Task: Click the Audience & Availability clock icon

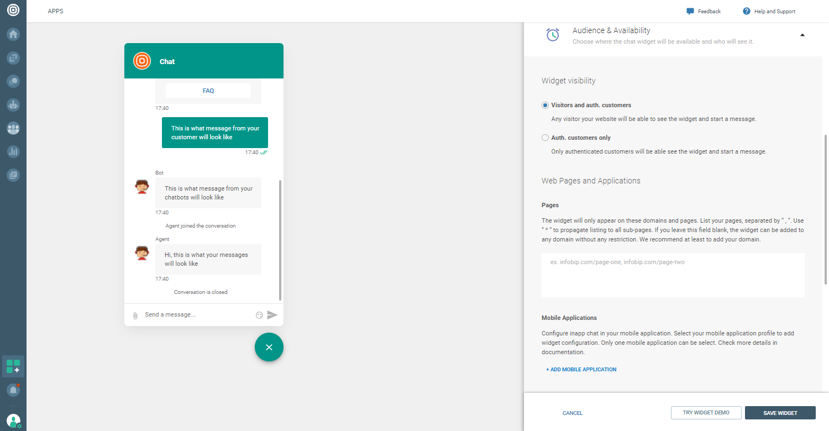Action: click(553, 35)
